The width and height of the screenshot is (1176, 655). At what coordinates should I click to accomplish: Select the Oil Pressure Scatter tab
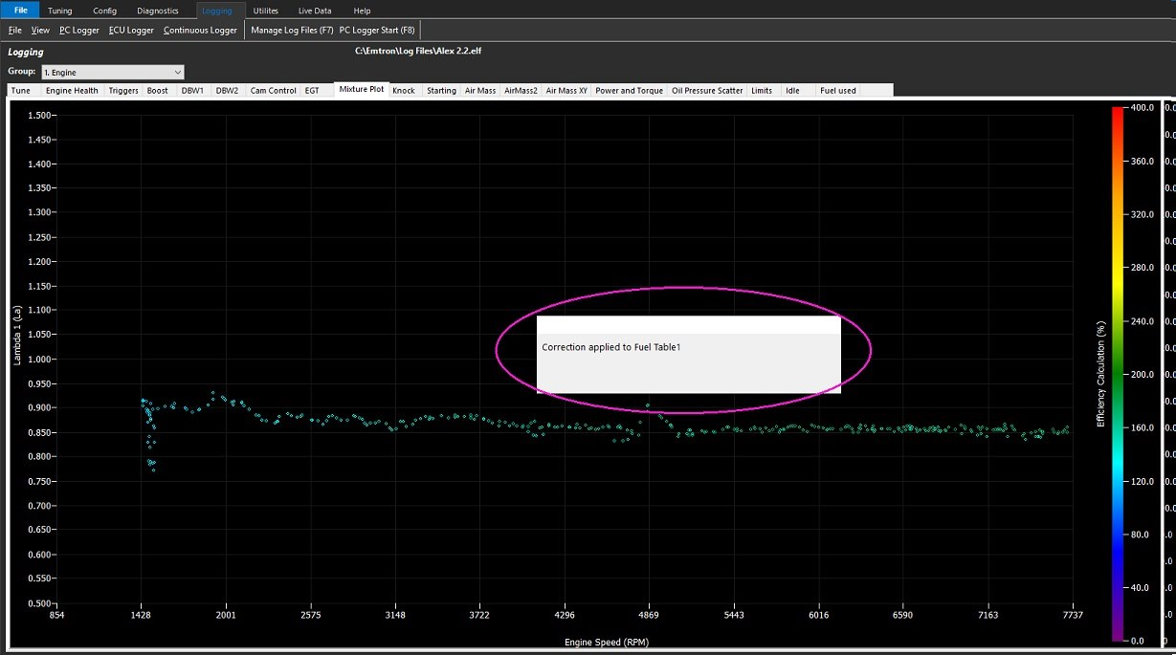pos(707,91)
